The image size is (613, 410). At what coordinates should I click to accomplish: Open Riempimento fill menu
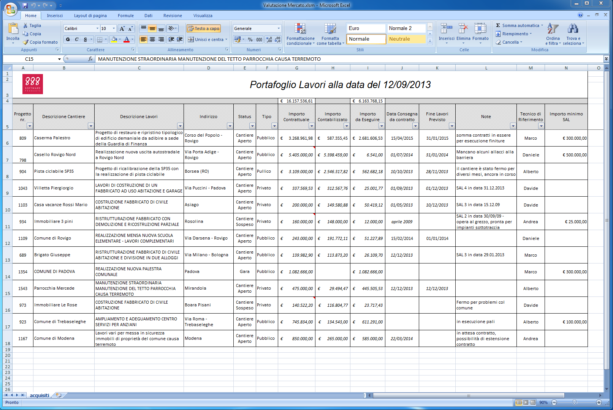514,34
